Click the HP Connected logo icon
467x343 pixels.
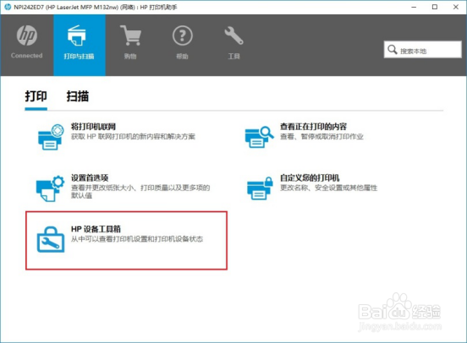27,35
